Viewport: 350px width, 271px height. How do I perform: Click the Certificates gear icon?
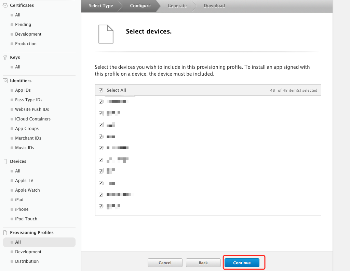(x=5, y=5)
